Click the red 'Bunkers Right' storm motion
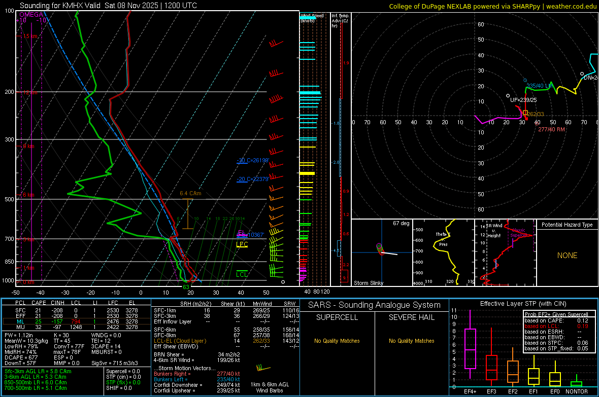 tap(197, 374)
